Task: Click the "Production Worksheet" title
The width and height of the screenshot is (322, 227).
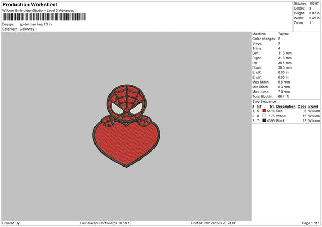Action: pos(30,4)
